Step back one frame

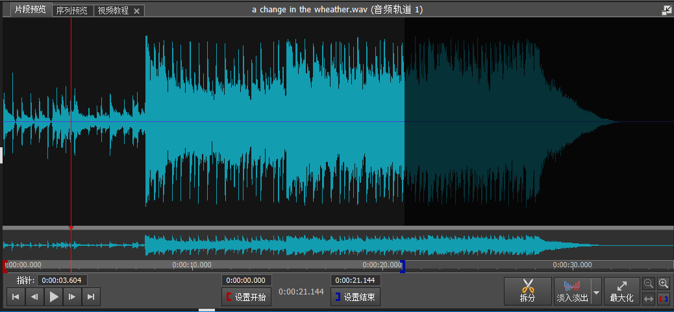[35, 296]
